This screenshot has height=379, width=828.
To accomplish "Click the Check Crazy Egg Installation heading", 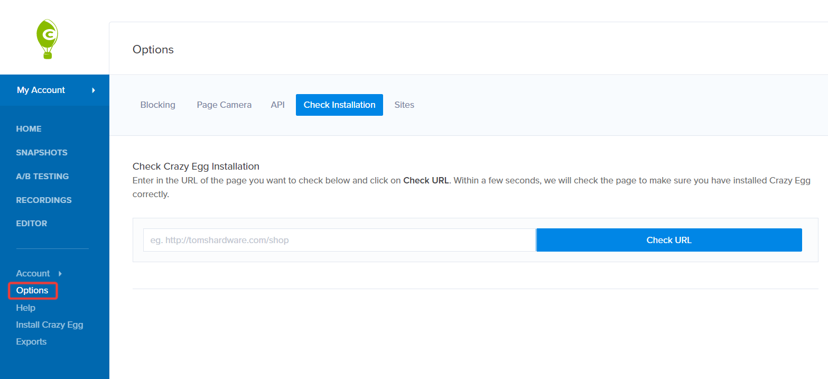I will point(196,167).
